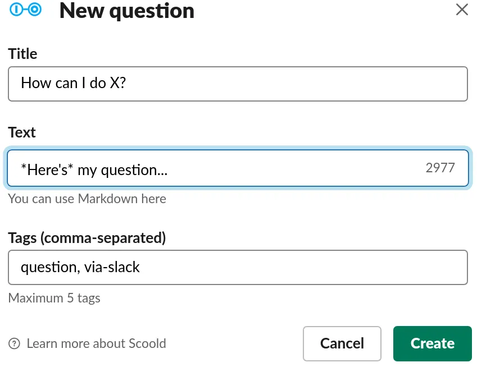Click the Scoold logo icon

(25, 10)
